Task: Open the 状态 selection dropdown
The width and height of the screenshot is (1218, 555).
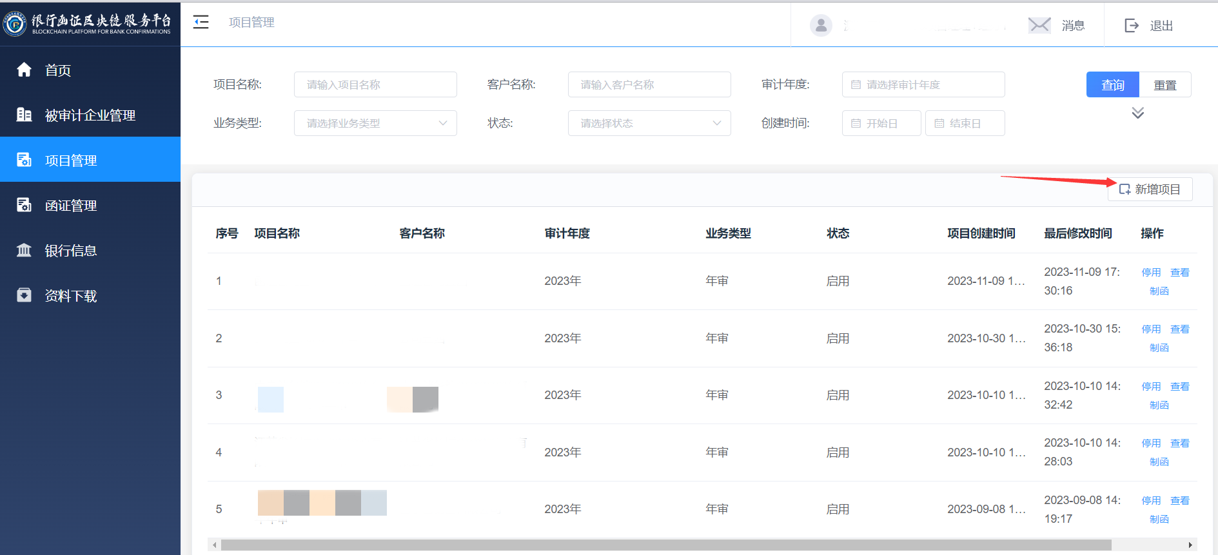Action: click(x=649, y=123)
